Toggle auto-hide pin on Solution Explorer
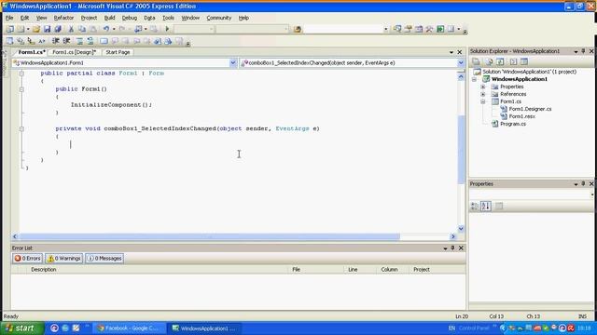The width and height of the screenshot is (597, 335). (x=583, y=51)
